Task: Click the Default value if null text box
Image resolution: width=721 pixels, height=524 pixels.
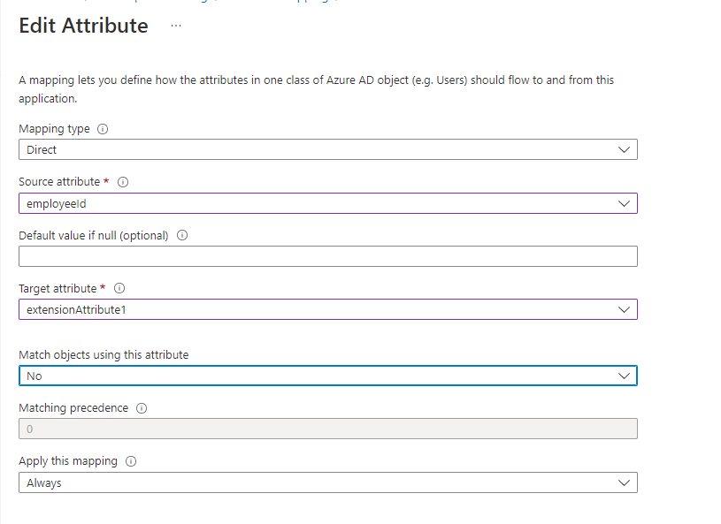Action: [327, 256]
